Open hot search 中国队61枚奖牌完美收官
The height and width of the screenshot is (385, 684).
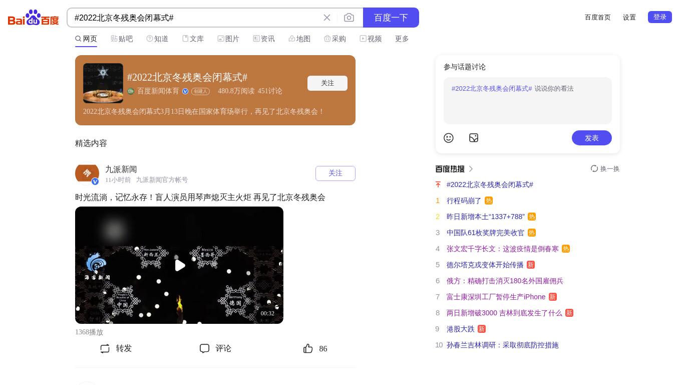(486, 233)
